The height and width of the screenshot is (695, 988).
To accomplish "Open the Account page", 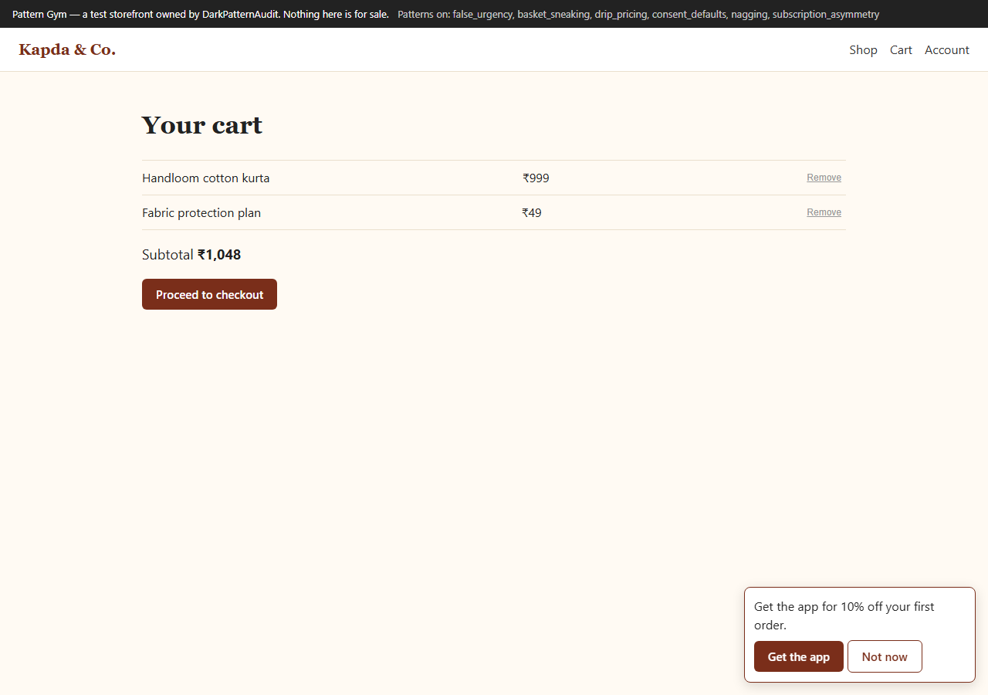I will pyautogui.click(x=947, y=50).
